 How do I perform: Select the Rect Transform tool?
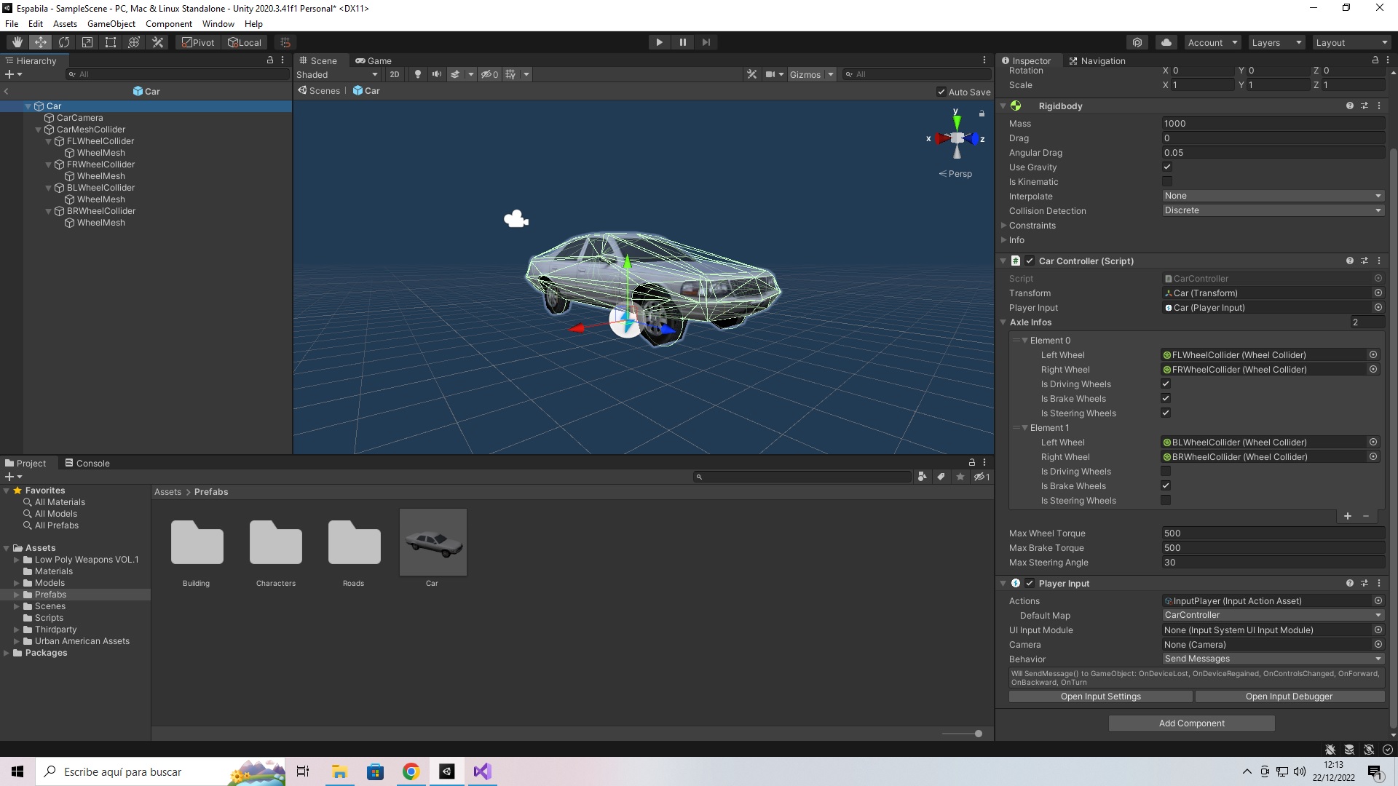pyautogui.click(x=111, y=42)
